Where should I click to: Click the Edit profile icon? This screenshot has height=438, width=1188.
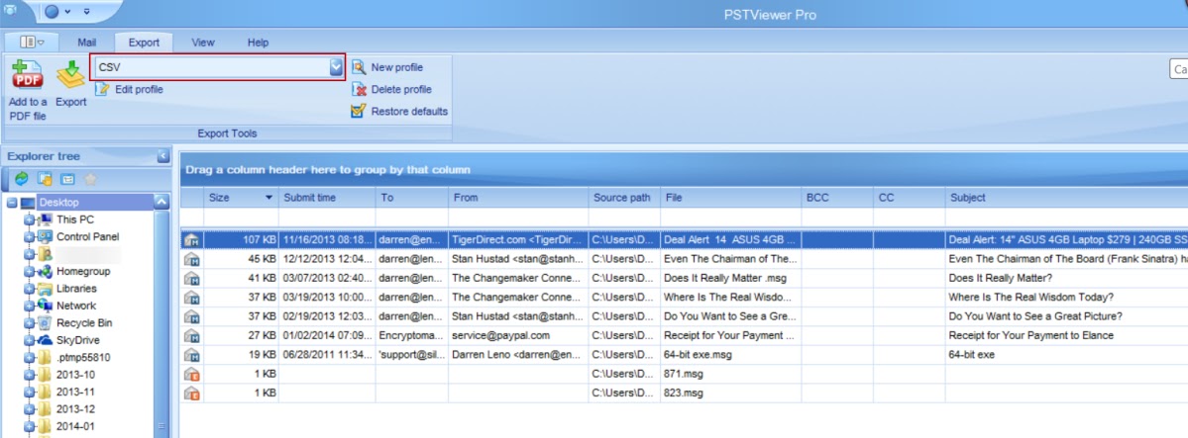coord(102,89)
